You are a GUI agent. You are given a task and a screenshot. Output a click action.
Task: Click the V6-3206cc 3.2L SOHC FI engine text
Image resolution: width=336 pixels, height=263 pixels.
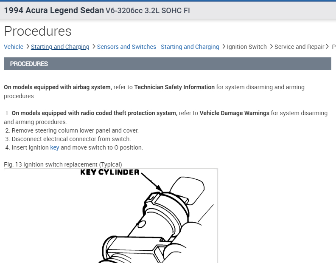tap(148, 11)
